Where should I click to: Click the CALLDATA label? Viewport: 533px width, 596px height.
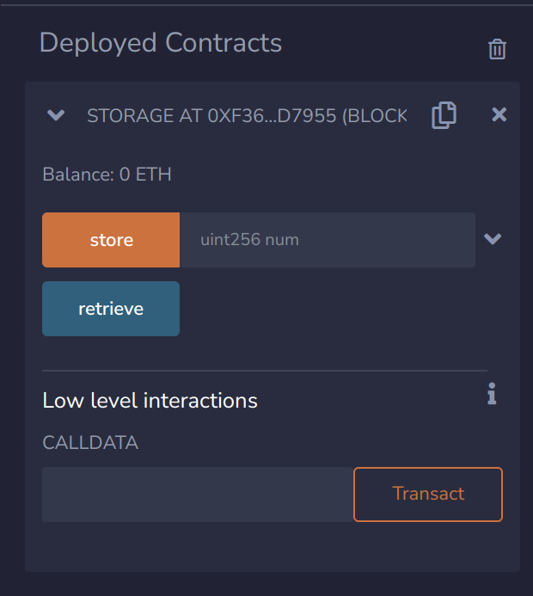click(x=90, y=443)
